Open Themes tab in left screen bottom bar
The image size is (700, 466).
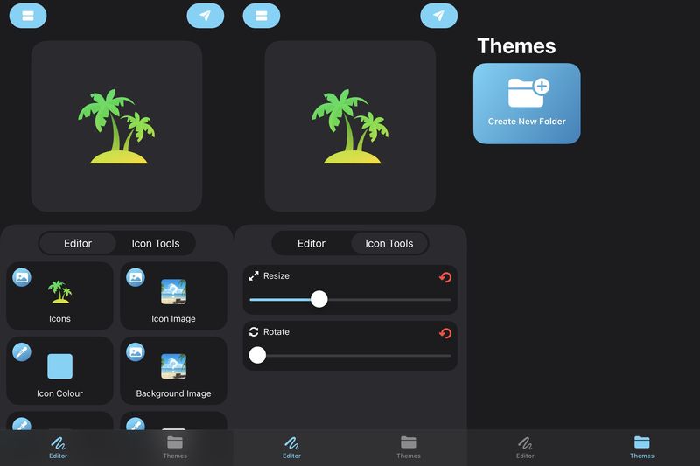click(x=175, y=448)
